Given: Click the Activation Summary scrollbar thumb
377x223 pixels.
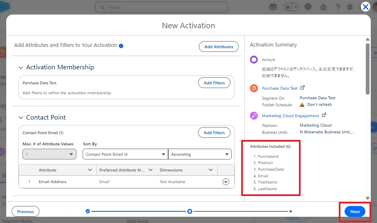Looking at the screenshot, I should 367,69.
